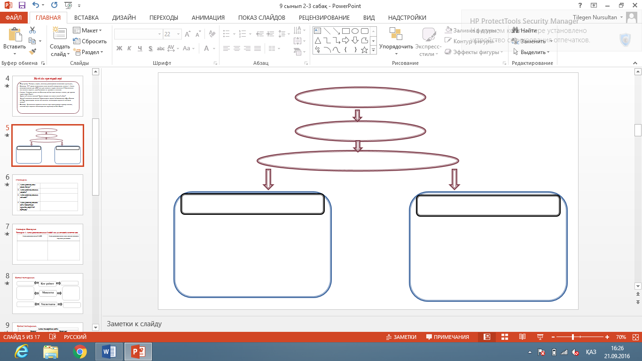This screenshot has height=361, width=642.
Task: Open the Выделить select dropdown
Action: [531, 52]
